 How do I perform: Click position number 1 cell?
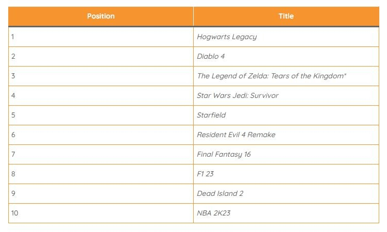[x=100, y=37]
